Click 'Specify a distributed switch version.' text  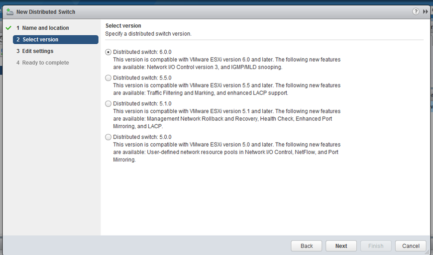(x=148, y=34)
